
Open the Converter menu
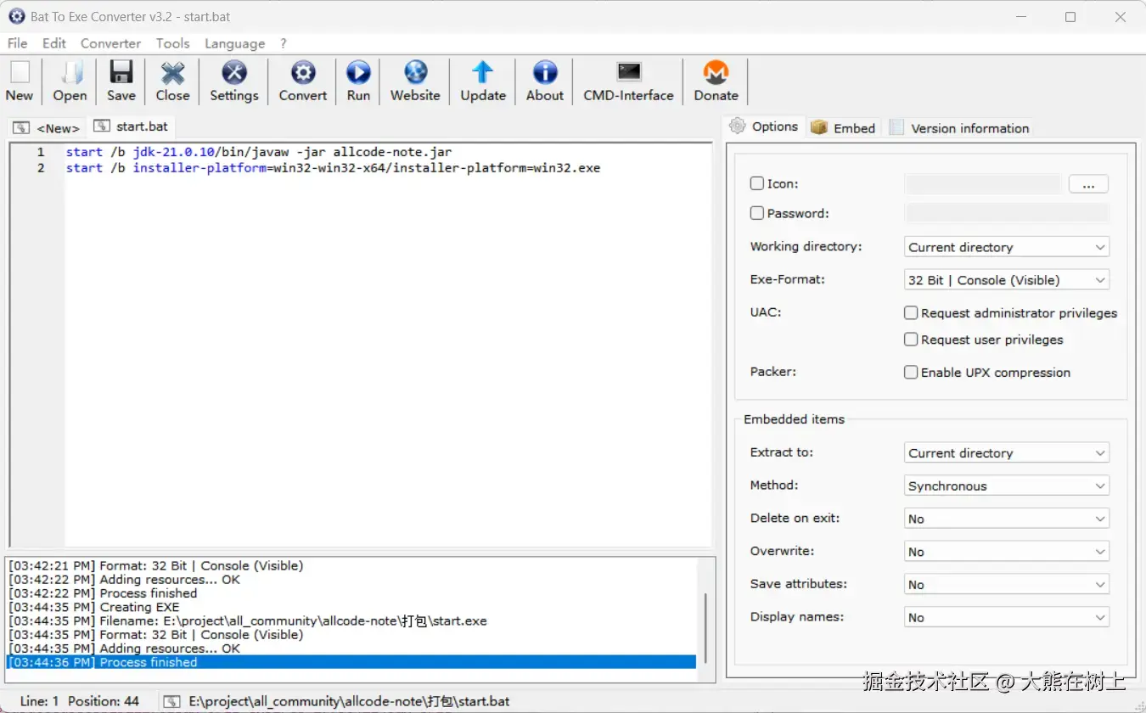pyautogui.click(x=110, y=43)
